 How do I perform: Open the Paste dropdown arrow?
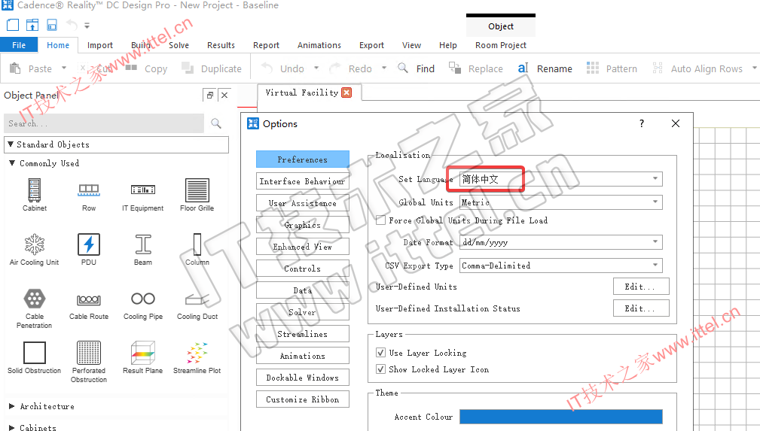pos(64,68)
